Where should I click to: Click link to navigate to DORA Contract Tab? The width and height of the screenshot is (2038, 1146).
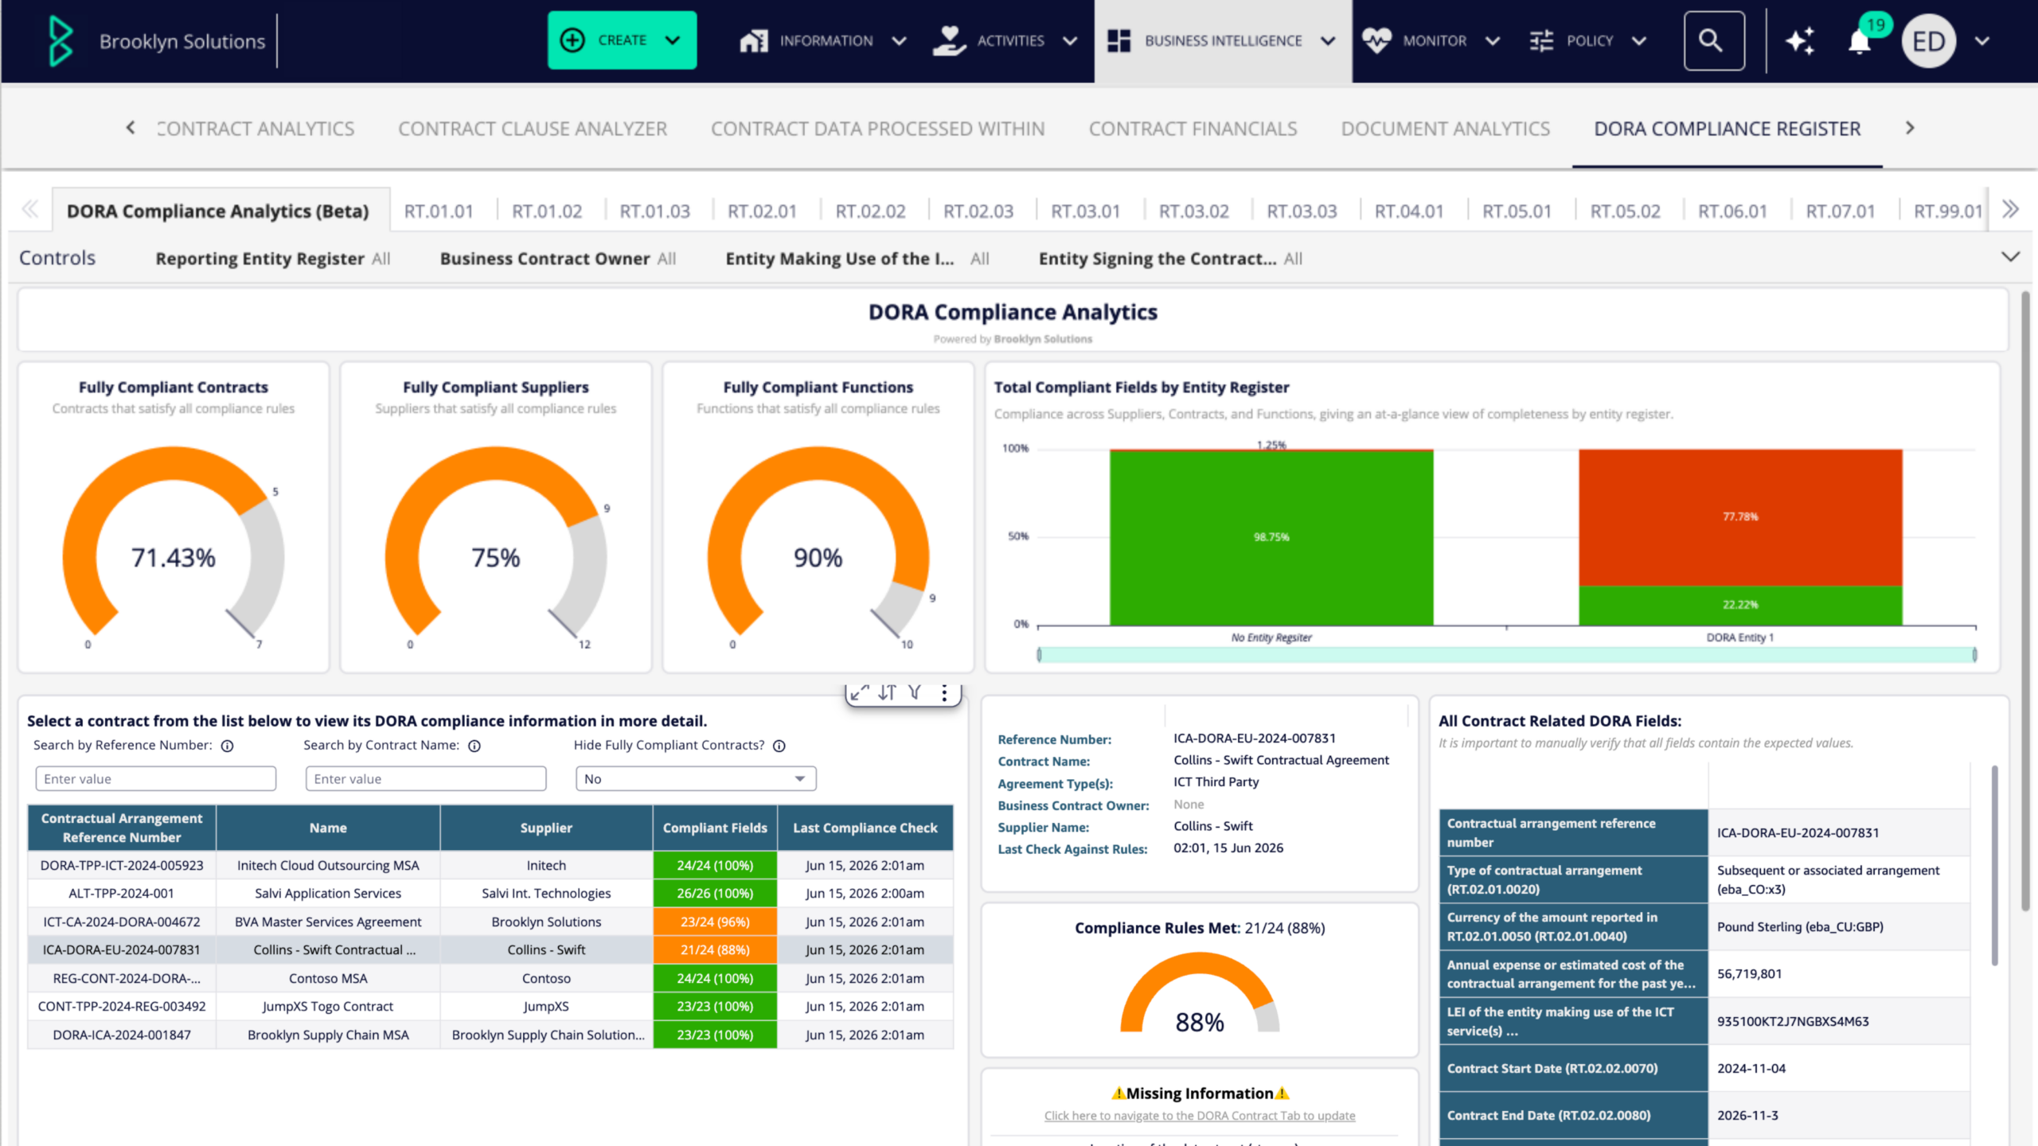(1200, 1116)
